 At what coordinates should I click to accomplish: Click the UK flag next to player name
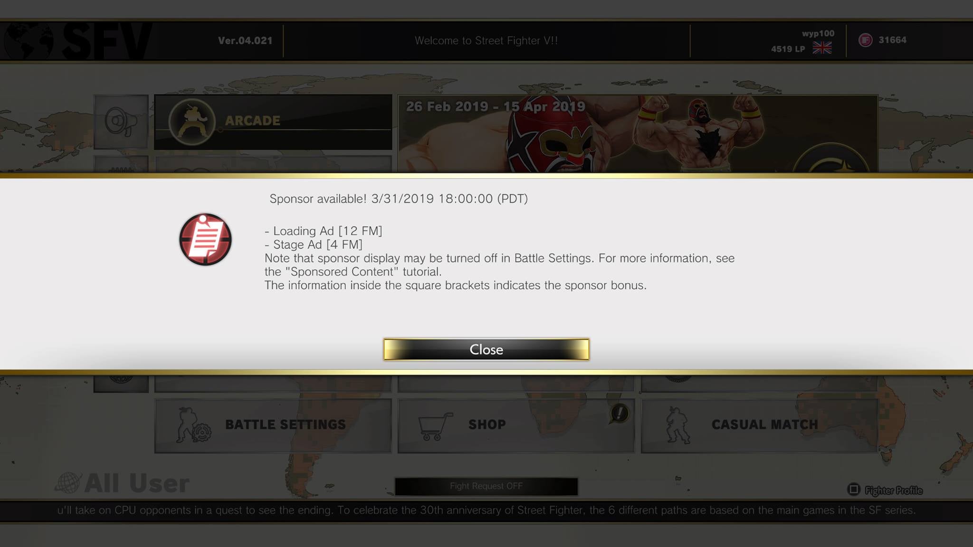pyautogui.click(x=822, y=48)
